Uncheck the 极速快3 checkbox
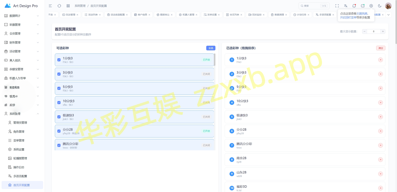This screenshot has width=397, height=192. pyautogui.click(x=59, y=117)
